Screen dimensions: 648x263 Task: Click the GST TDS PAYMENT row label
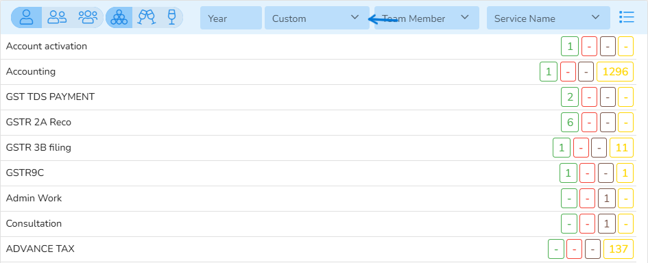click(50, 97)
